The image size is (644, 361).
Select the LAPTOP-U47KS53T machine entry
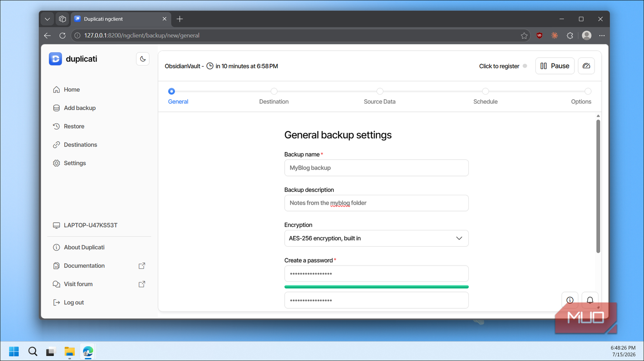tap(90, 225)
